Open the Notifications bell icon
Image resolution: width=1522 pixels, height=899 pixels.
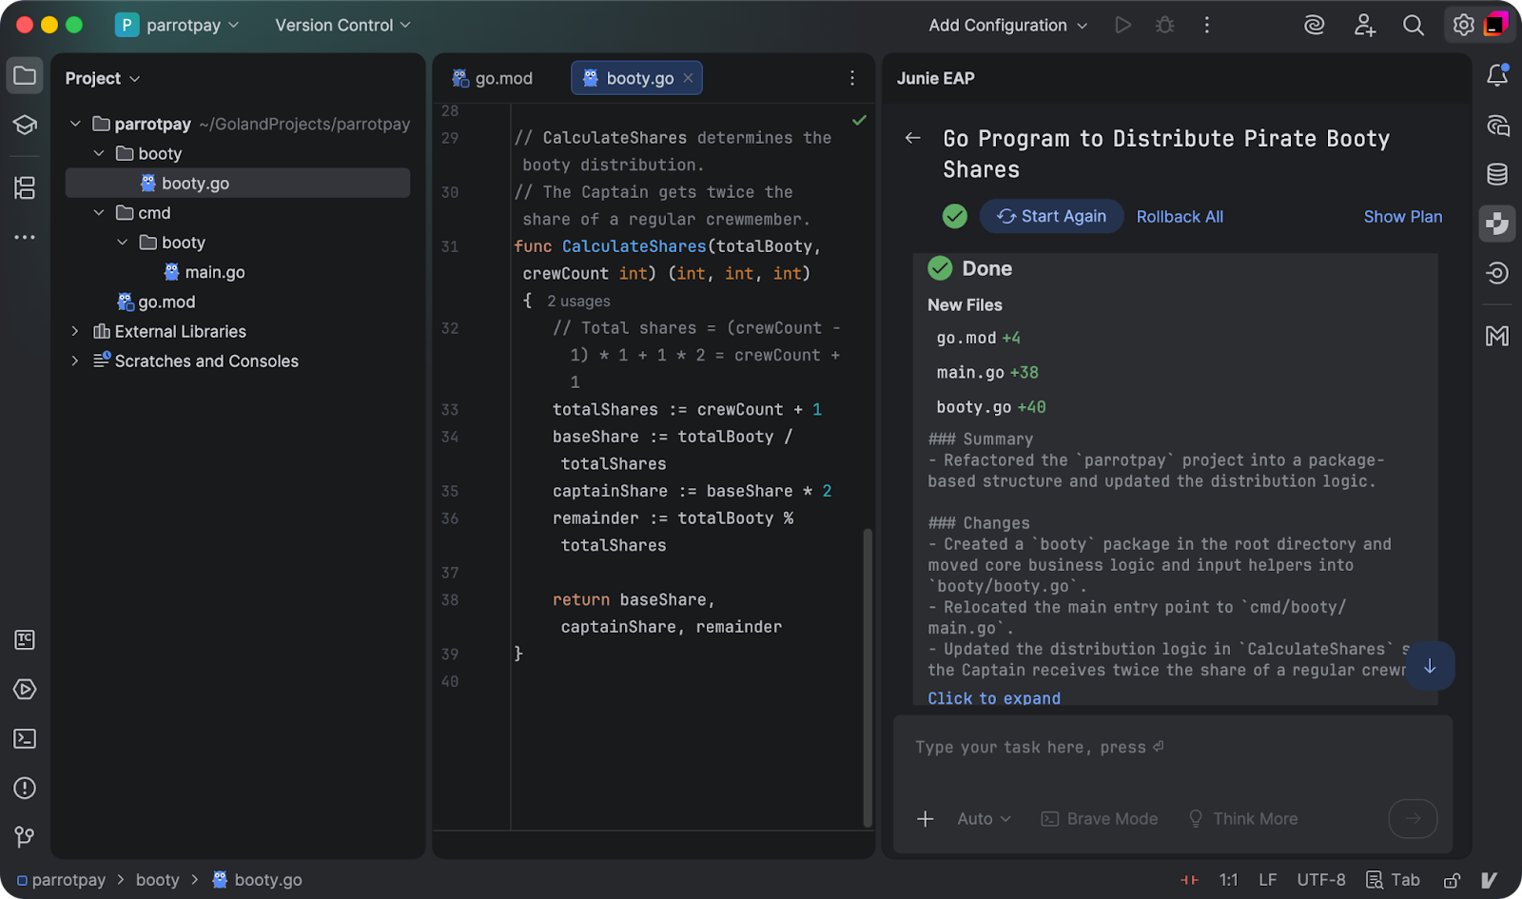1497,75
